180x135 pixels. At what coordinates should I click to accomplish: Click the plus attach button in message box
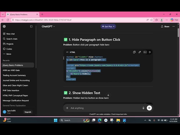(x=67, y=108)
